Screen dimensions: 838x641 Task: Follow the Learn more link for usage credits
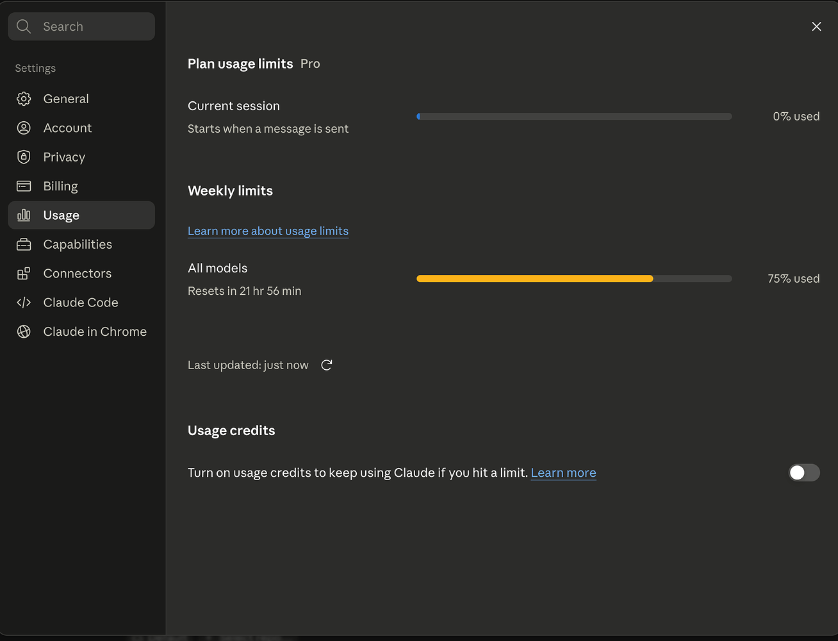coord(563,472)
